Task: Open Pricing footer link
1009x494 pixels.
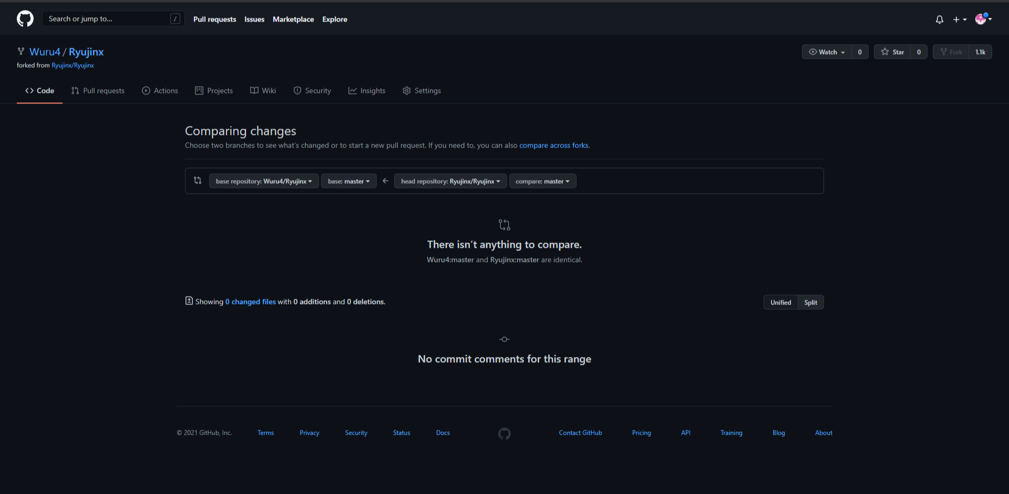Action: [641, 433]
